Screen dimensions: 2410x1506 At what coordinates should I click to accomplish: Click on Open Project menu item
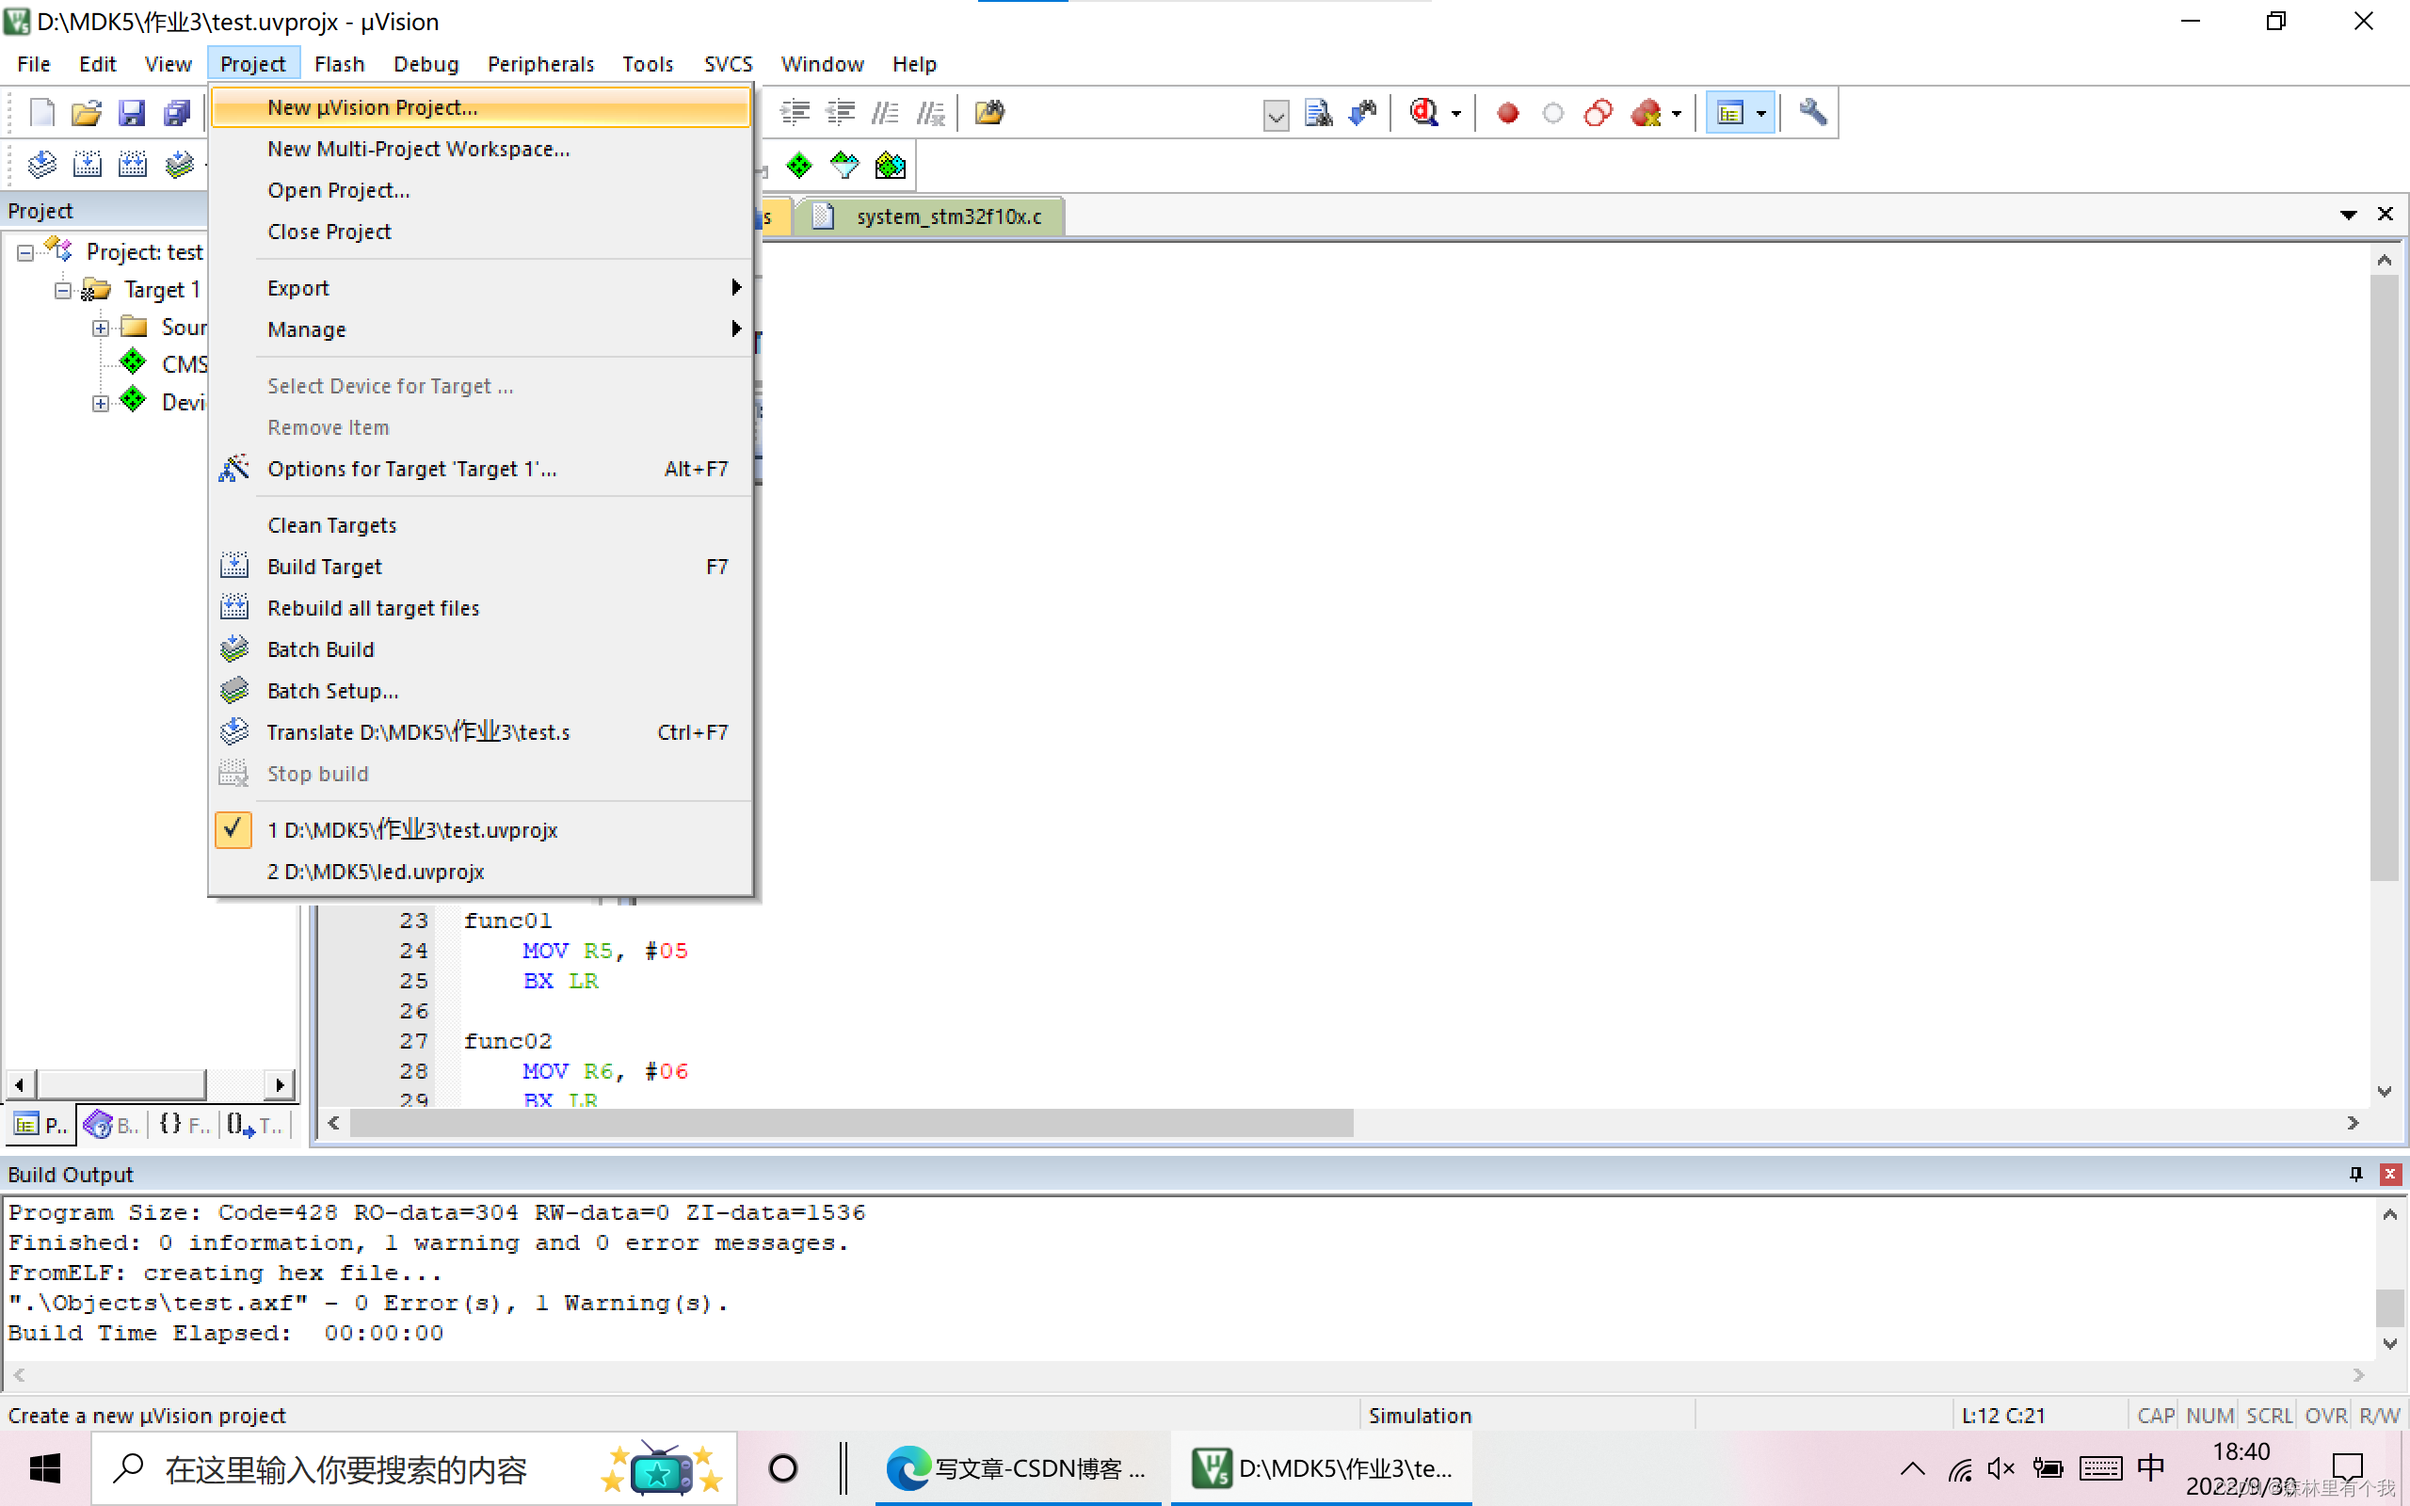coord(340,189)
